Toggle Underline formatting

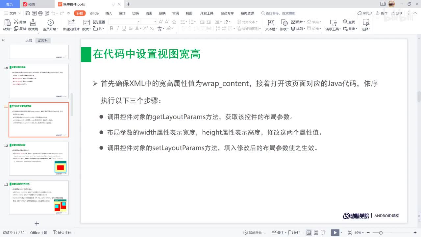pyautogui.click(x=125, y=29)
